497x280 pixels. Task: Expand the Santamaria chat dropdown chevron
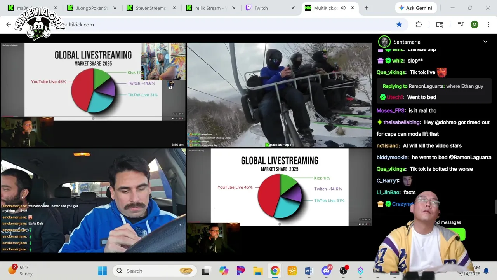(485, 42)
